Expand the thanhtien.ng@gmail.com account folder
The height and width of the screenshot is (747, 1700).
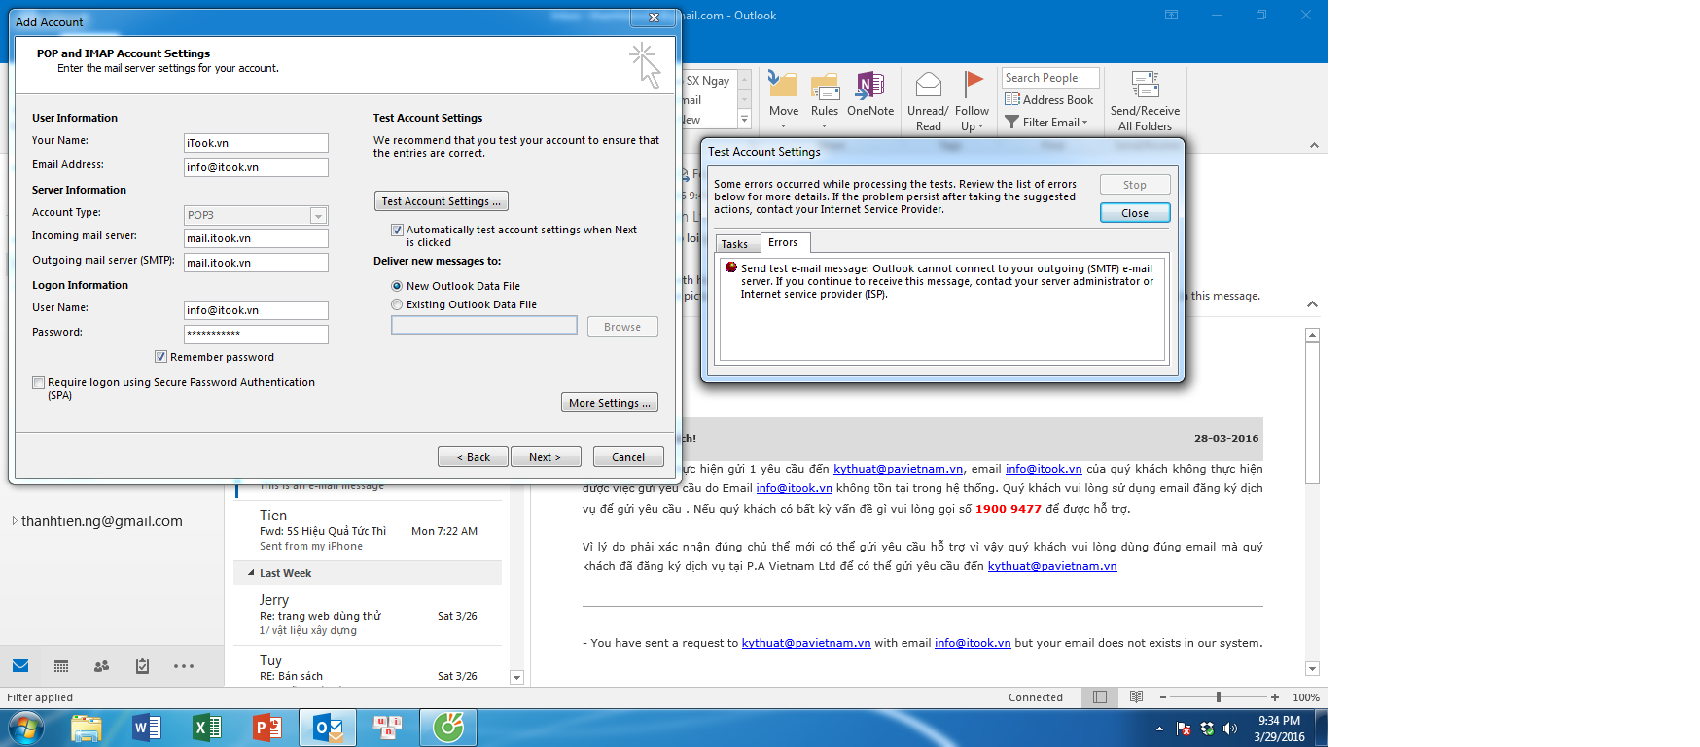[x=14, y=521]
